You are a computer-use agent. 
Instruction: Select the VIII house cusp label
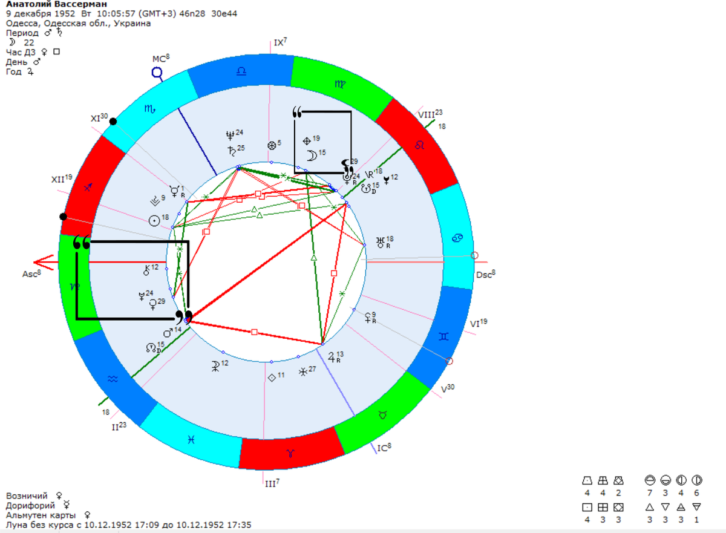430,114
